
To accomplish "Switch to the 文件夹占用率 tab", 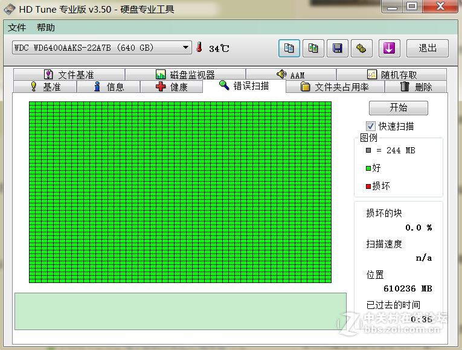I will tap(335, 87).
